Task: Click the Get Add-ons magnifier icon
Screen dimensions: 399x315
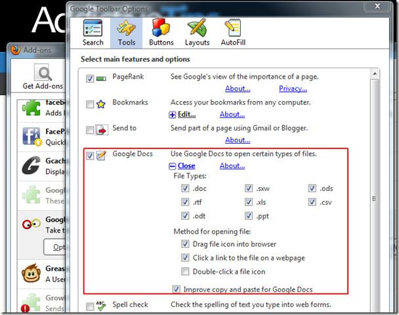Action: click(x=43, y=73)
